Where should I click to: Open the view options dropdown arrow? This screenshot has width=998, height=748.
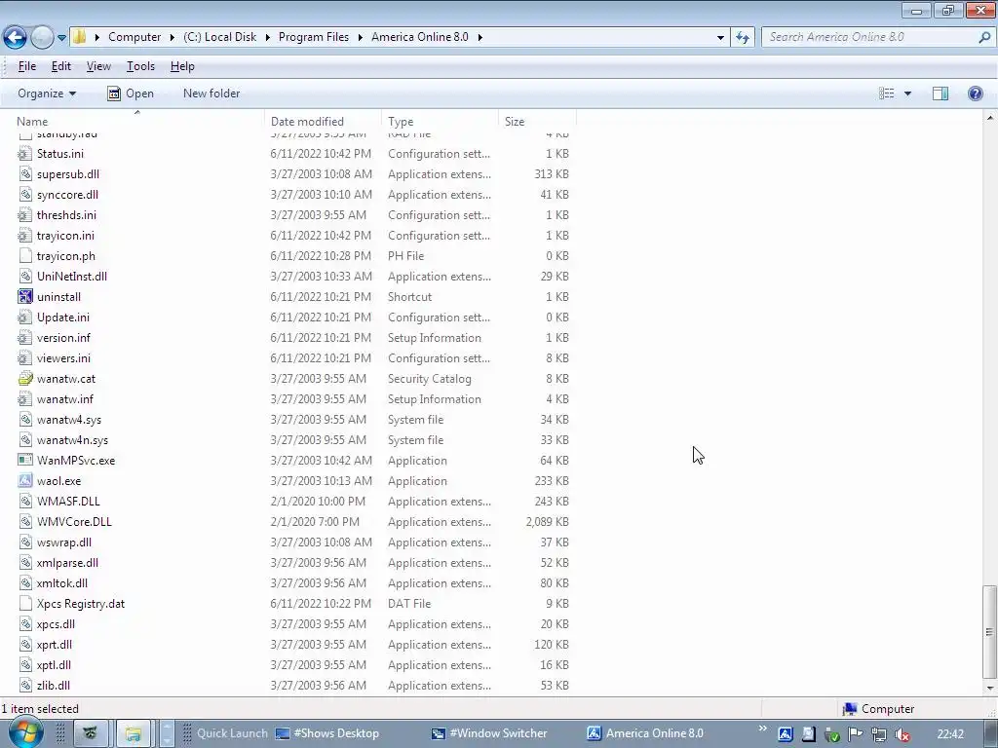[x=907, y=93]
